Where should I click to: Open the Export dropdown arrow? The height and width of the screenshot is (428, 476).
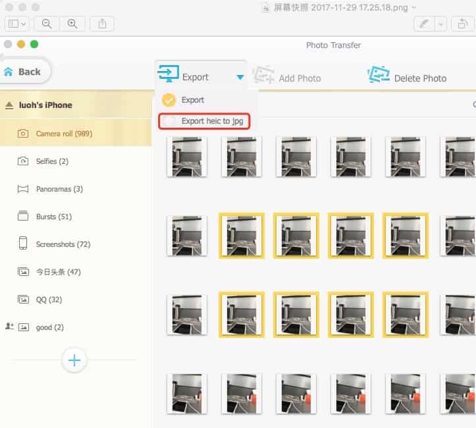(x=240, y=78)
